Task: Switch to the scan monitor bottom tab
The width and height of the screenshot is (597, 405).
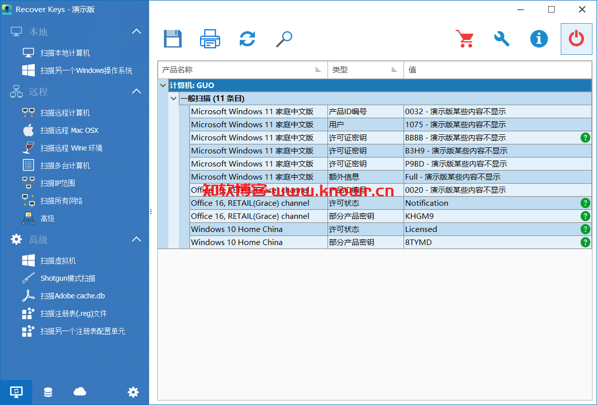Action: (16, 392)
